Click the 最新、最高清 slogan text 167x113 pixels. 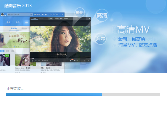[x=132, y=39]
